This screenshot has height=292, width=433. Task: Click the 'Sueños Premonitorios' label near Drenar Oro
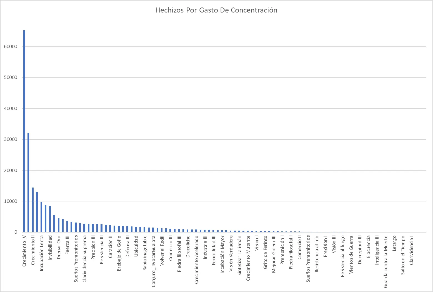[76, 259]
